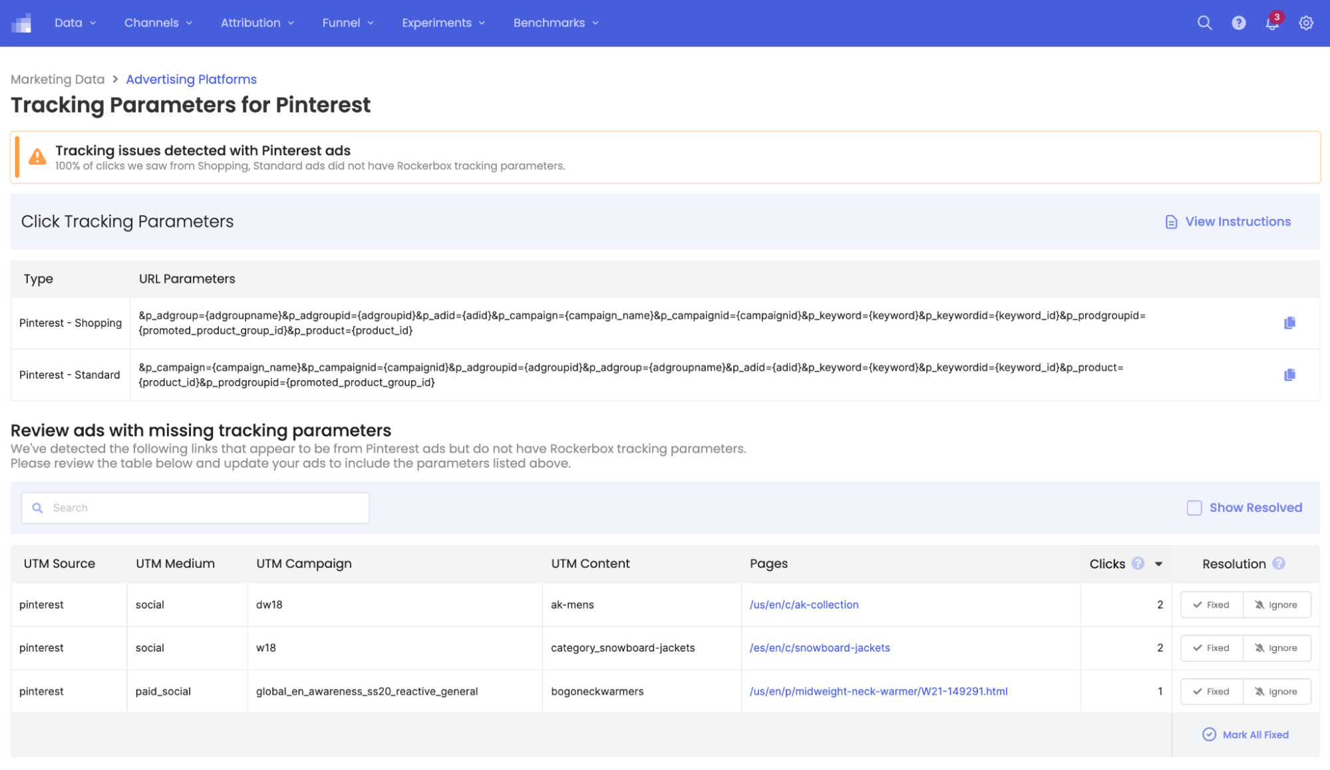
Task: Open the midweight-neck-warmer page link
Action: tap(878, 691)
